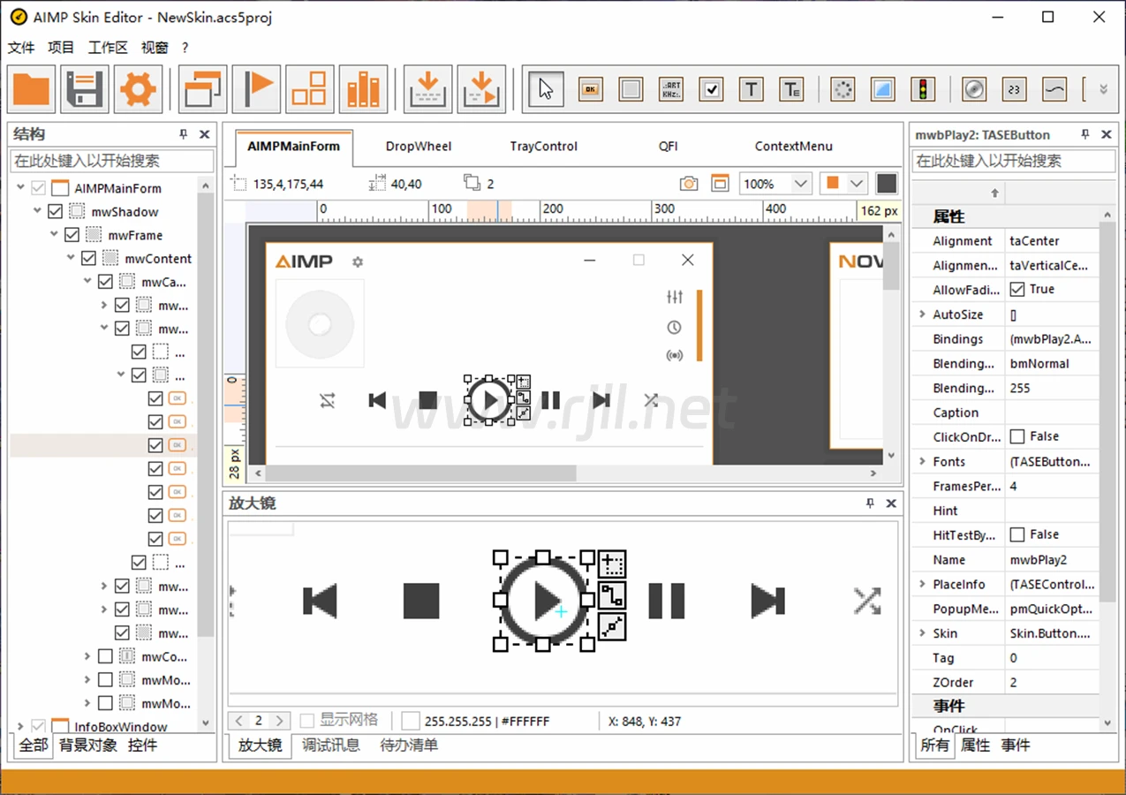Open project settings via the gear icon

[x=138, y=89]
